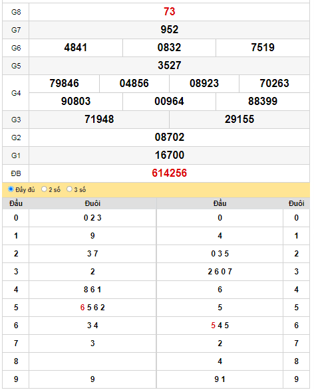Click the left "Đầu" column header

(x=16, y=203)
